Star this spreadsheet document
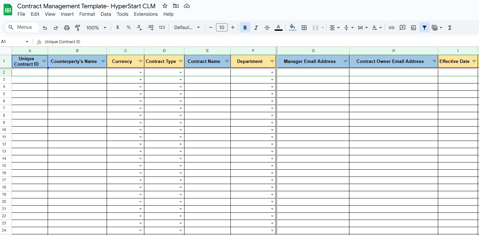This screenshot has width=479, height=235. click(165, 6)
